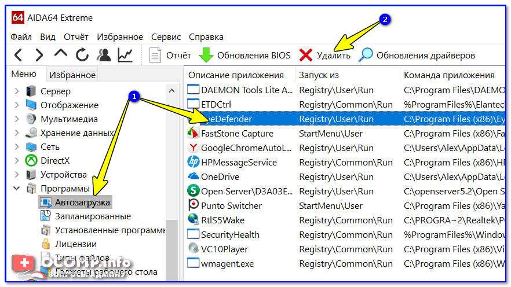Viewport: 511px width, 287px height.
Task: Switch to the Избранное sidebar tab
Action: pyautogui.click(x=72, y=75)
